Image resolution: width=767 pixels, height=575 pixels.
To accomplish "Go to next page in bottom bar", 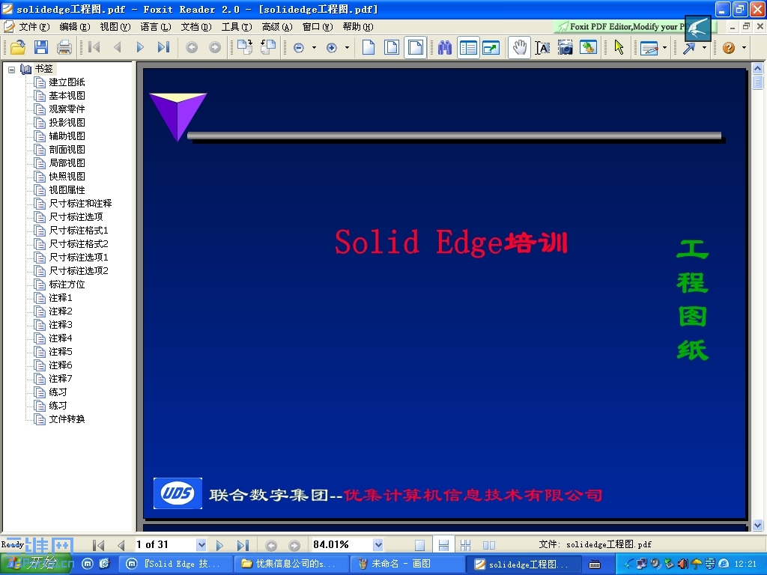I will (219, 545).
